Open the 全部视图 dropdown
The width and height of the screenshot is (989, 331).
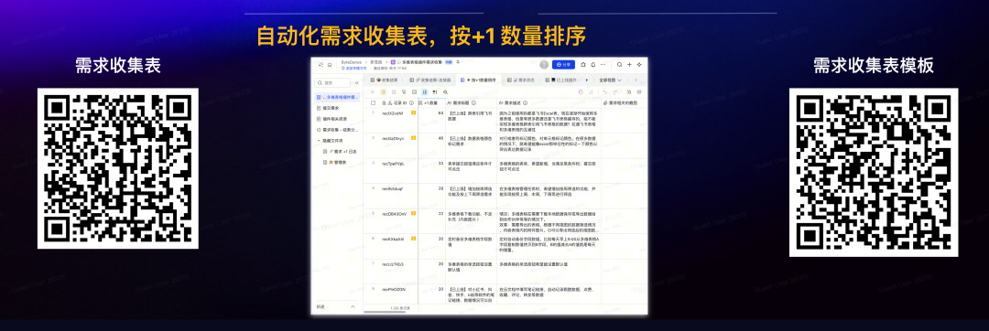[610, 80]
